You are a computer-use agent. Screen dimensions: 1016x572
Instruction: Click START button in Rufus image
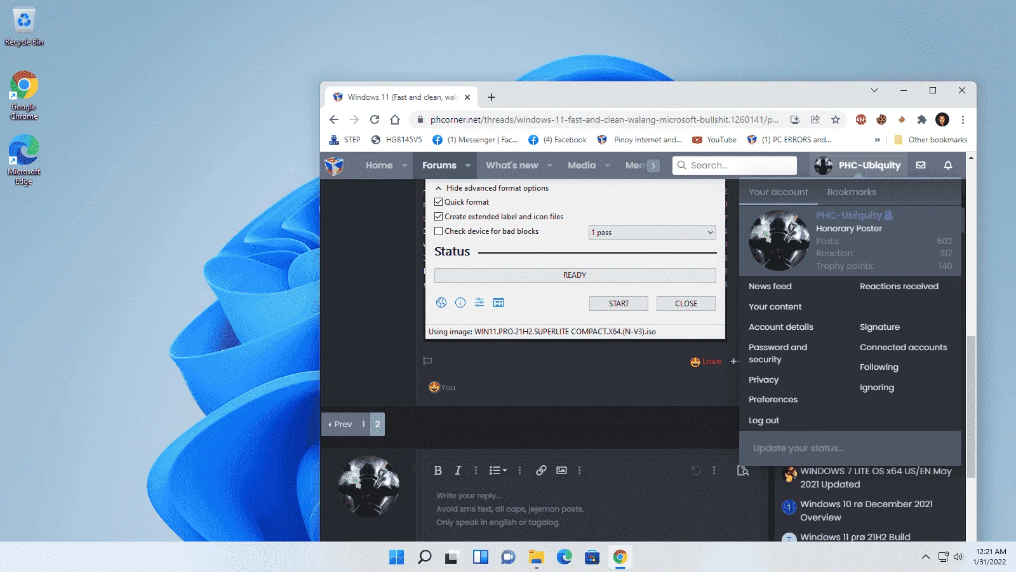coord(618,304)
